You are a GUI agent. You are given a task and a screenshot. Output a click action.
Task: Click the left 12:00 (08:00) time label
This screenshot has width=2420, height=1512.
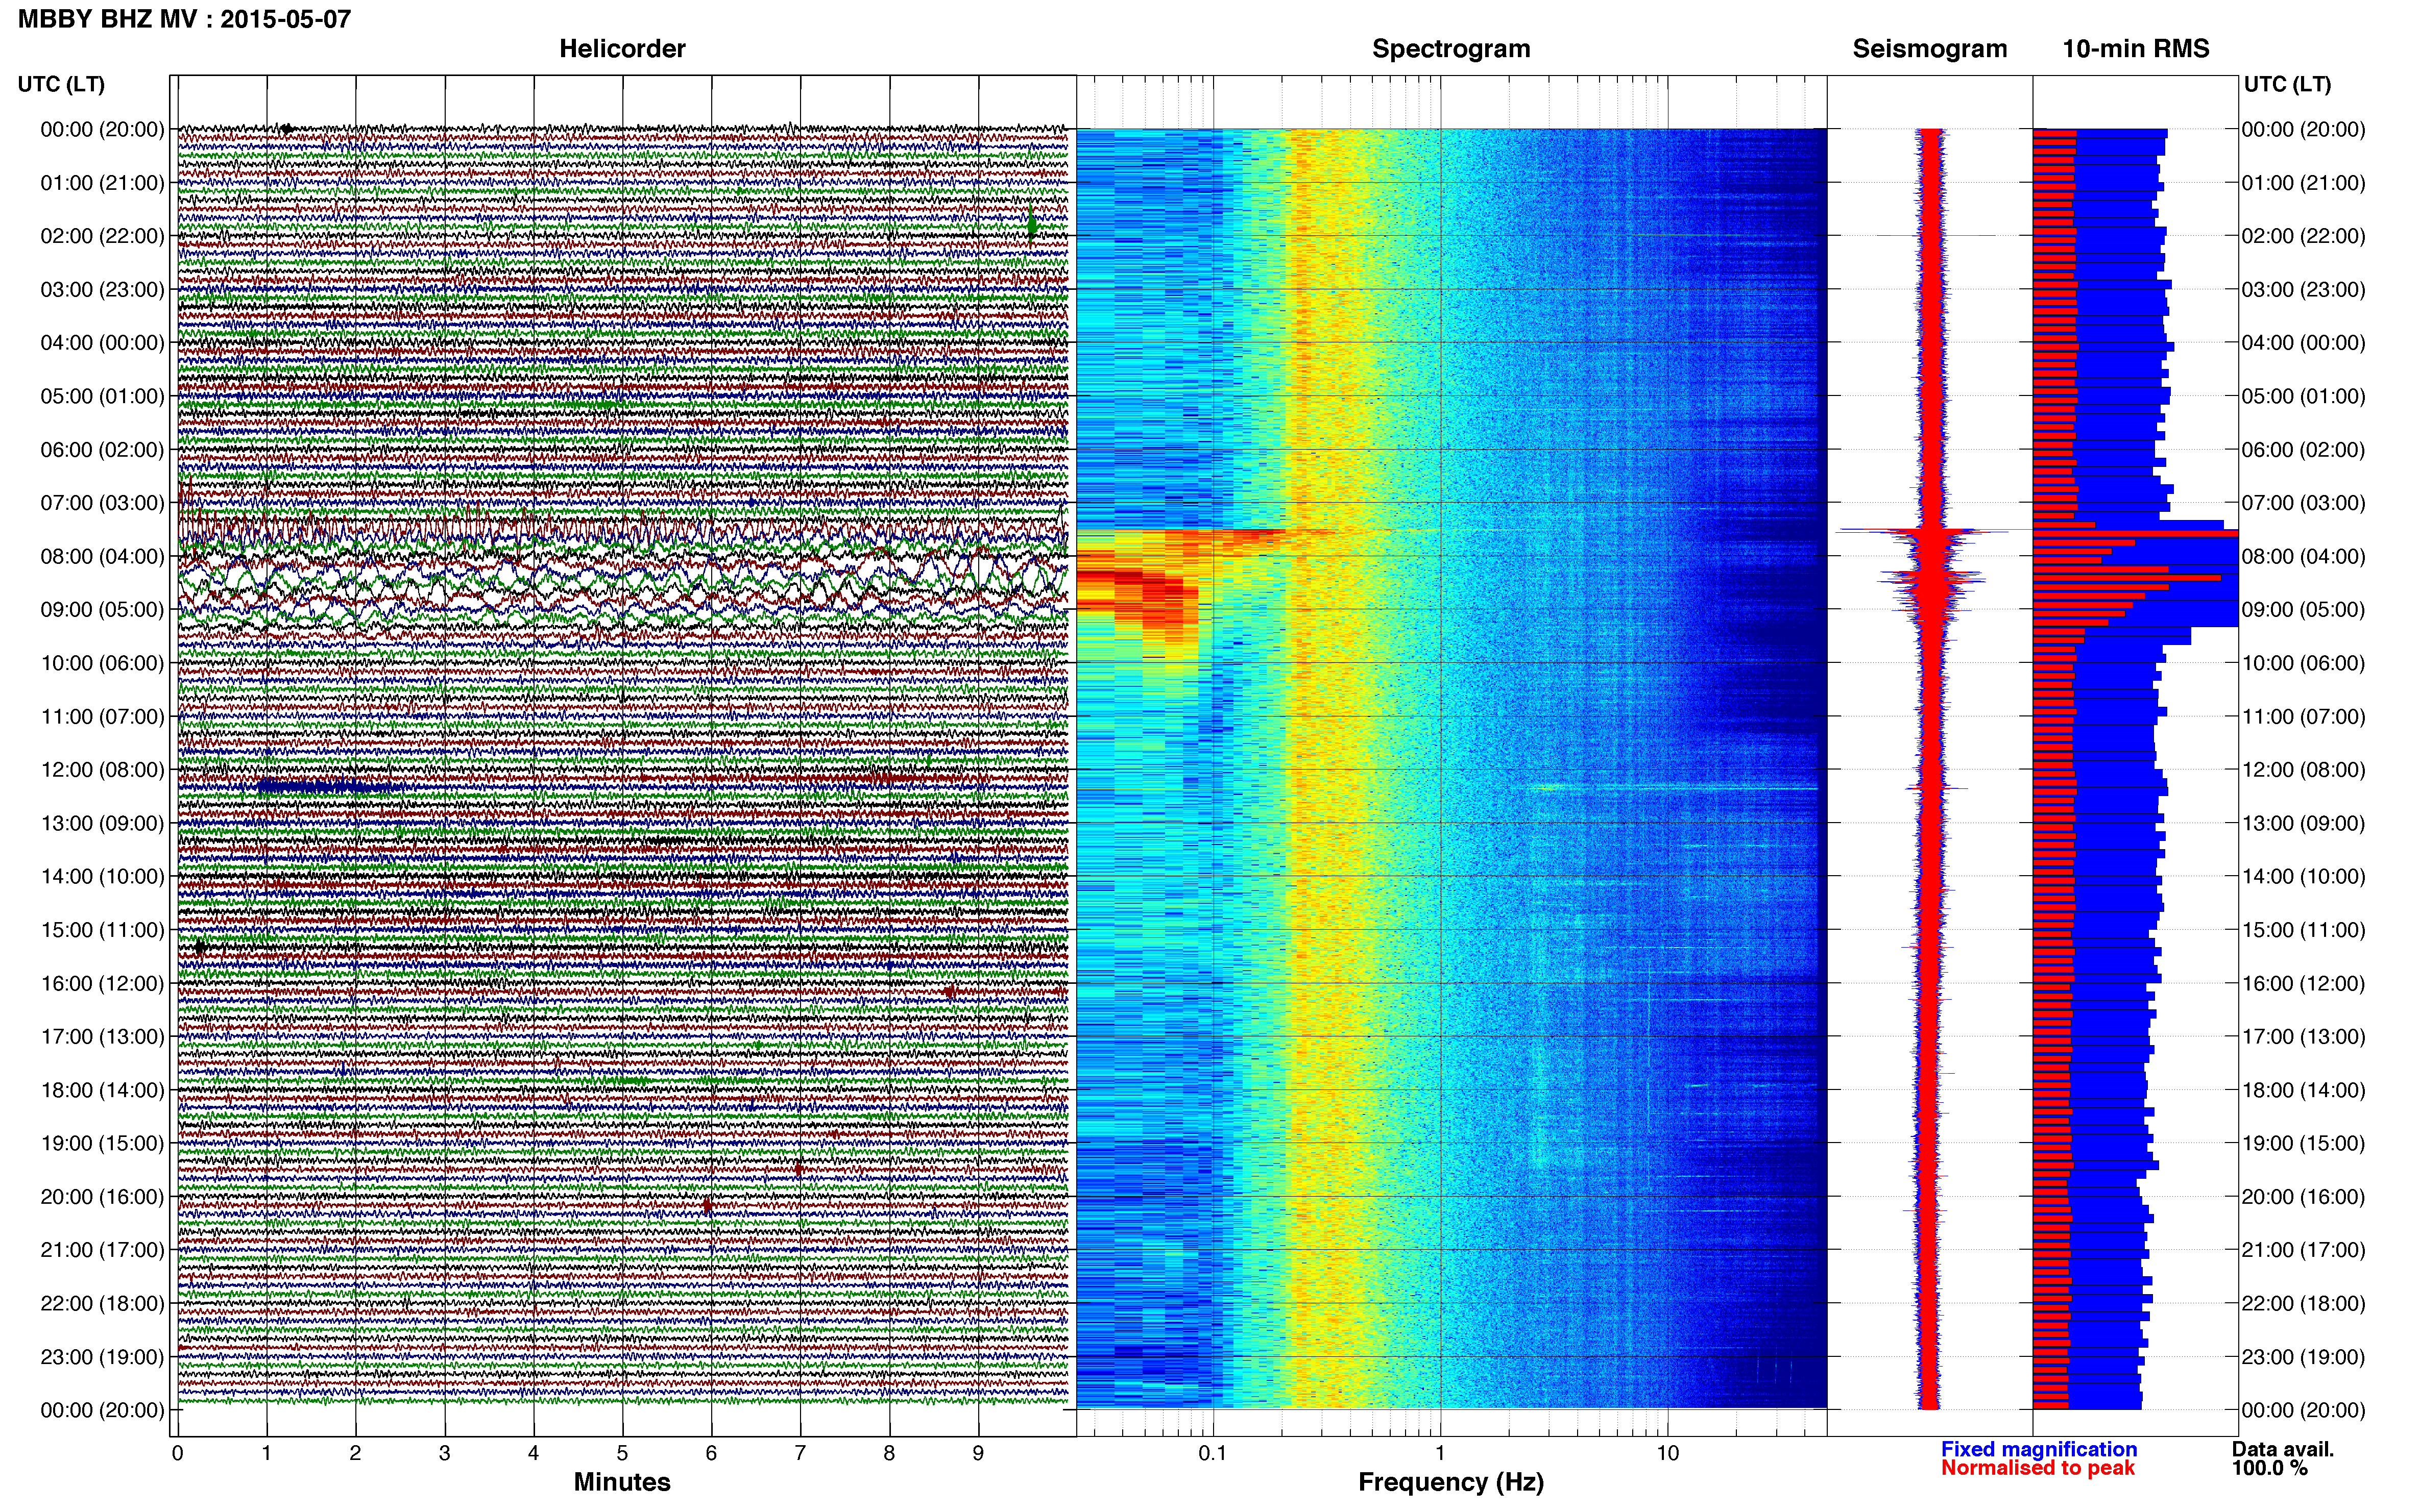(102, 770)
